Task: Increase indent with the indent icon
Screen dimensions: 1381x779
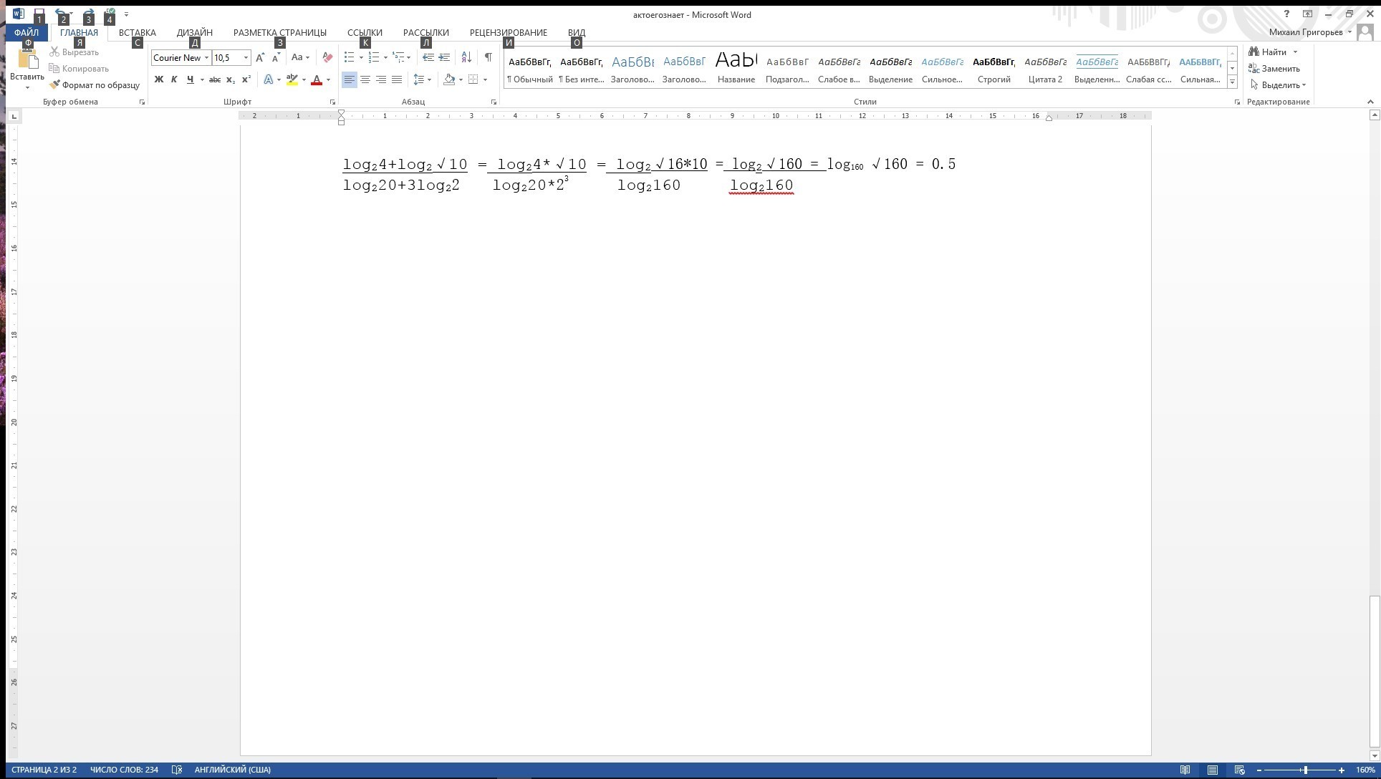Action: pyautogui.click(x=444, y=57)
